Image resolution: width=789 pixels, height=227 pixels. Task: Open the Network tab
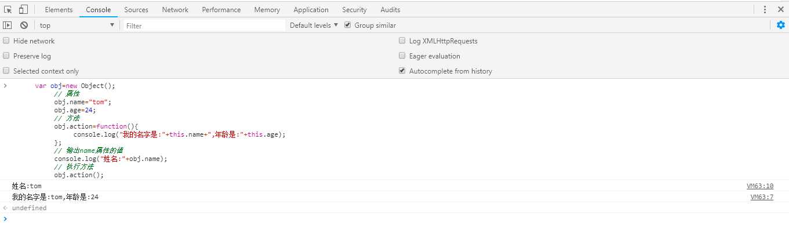[175, 10]
